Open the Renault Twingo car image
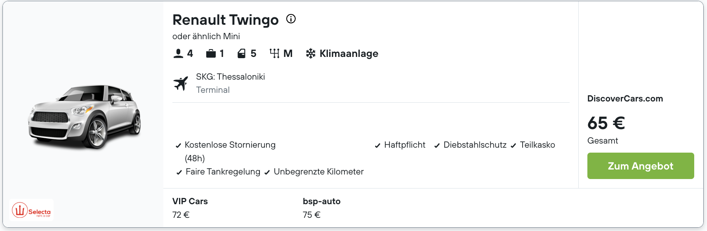The image size is (707, 231). [x=85, y=116]
